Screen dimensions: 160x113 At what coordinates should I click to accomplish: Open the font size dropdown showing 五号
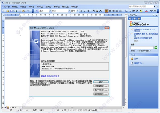pyautogui.click(x=78, y=11)
